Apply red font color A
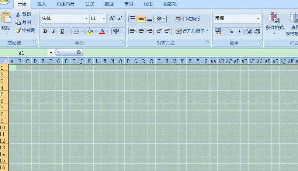This screenshot has height=171, width=298. pos(102,31)
